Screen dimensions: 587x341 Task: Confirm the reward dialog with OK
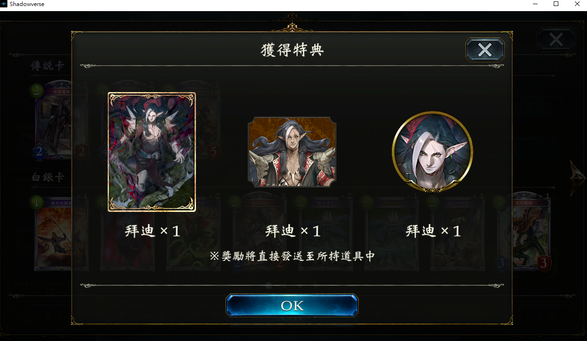pos(292,305)
